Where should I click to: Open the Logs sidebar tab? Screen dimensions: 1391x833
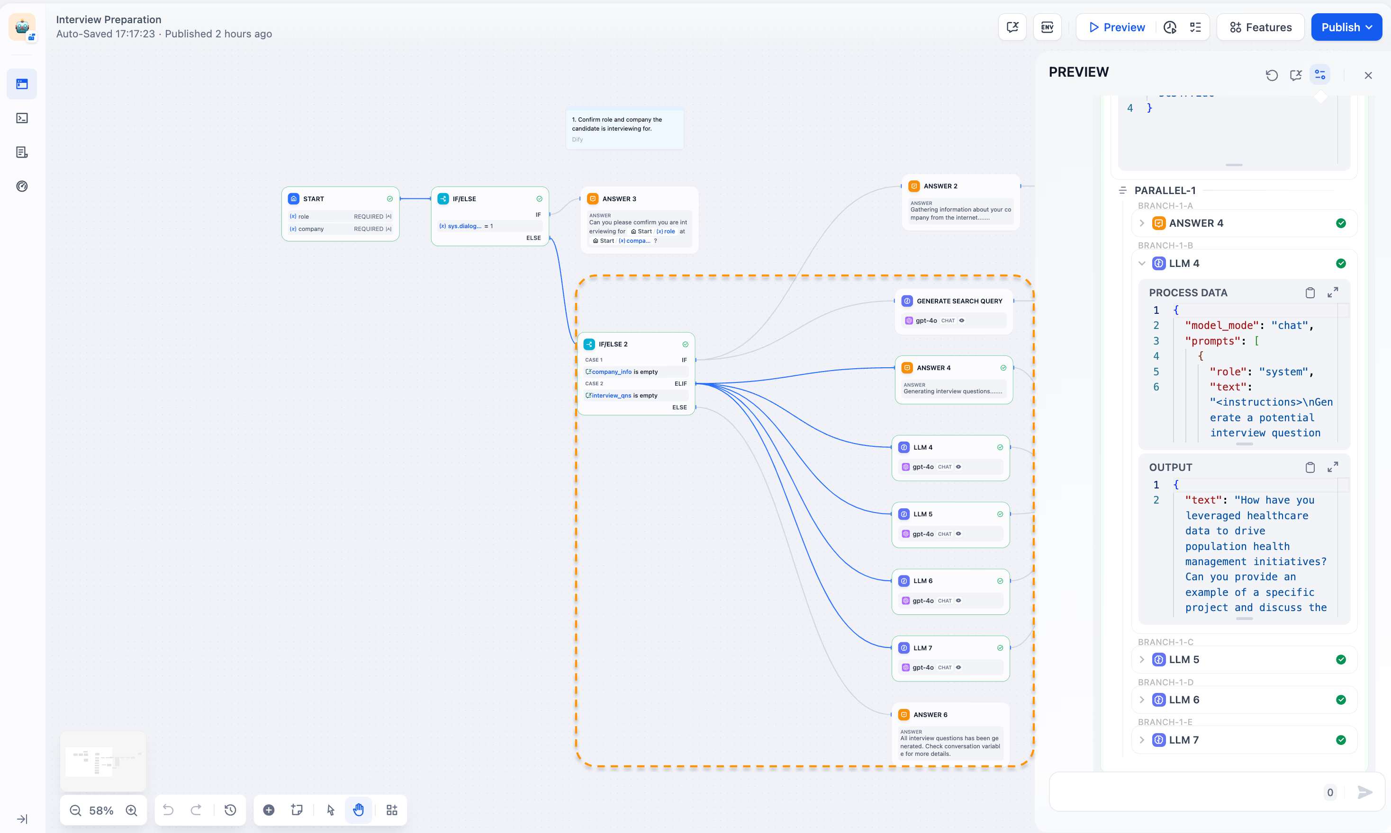point(22,152)
